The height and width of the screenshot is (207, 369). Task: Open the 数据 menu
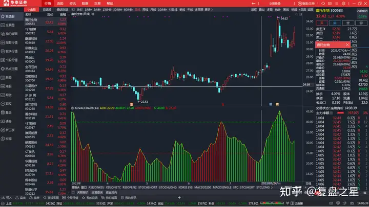pos(85,4)
